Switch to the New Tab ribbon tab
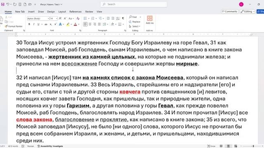The image size is (264, 148). pyautogui.click(x=20, y=12)
